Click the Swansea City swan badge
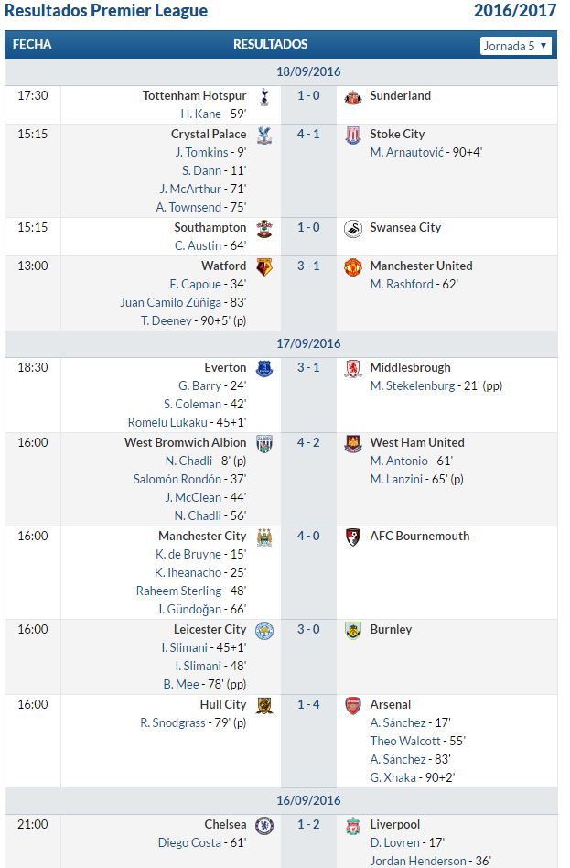This screenshot has width=570, height=868. pos(353,229)
